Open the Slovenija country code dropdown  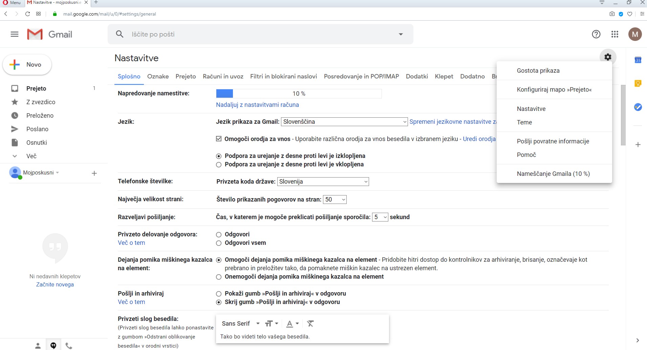[323, 182]
